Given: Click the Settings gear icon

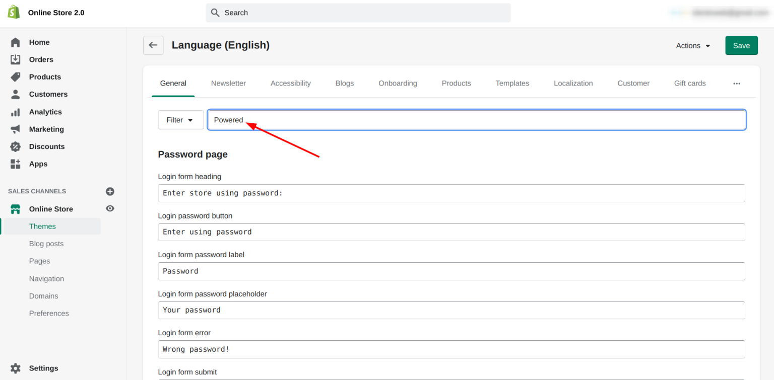Looking at the screenshot, I should pyautogui.click(x=16, y=368).
